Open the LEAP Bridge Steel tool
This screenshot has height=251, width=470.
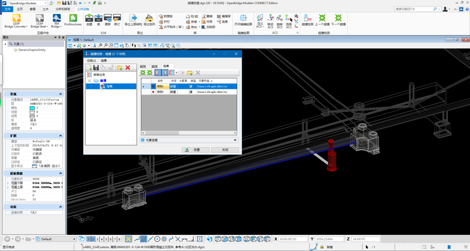pyautogui.click(x=39, y=21)
